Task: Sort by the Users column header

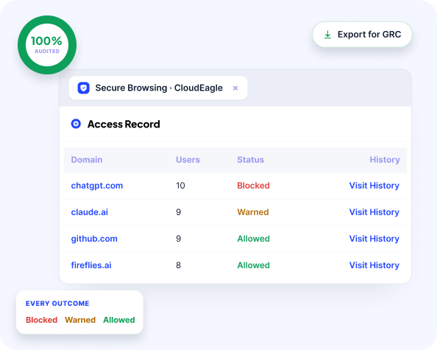Action: tap(188, 160)
